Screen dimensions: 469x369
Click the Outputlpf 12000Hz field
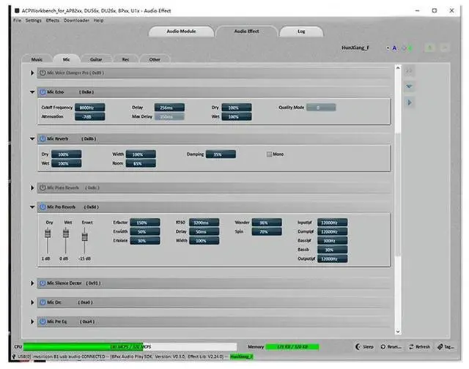(x=332, y=258)
